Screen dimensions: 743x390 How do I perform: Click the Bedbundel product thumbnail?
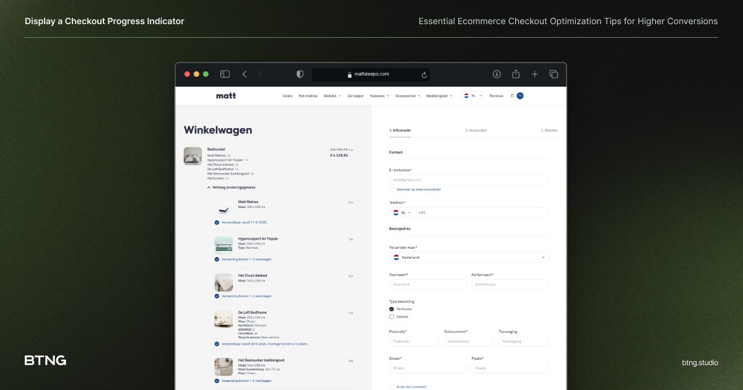(x=193, y=156)
